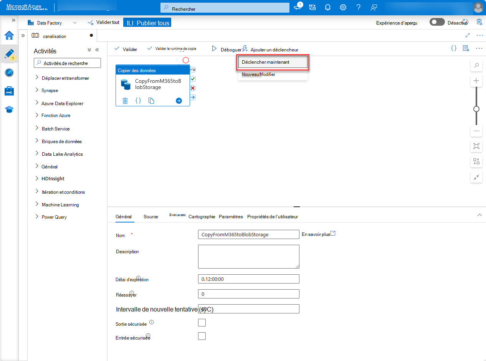Click the Publier tous button

147,22
